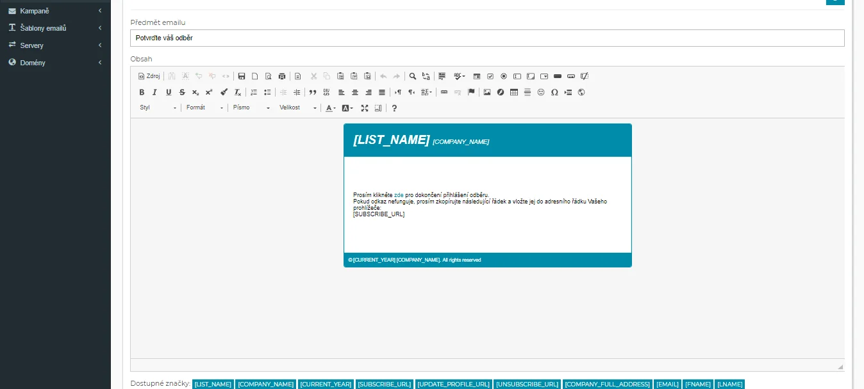Insert an image via the Image icon
This screenshot has width=864, height=389.
pos(487,92)
